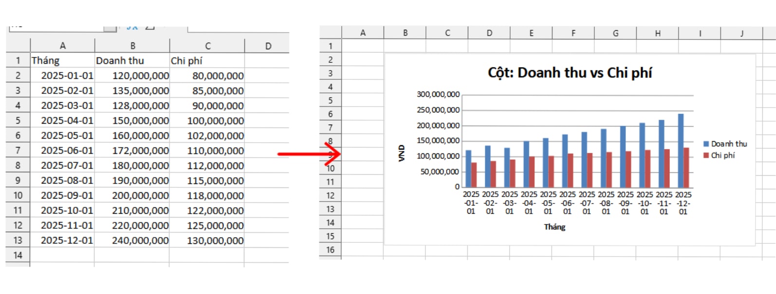
Task: Click the red bar for 2025-01-01
Action: pos(474,175)
